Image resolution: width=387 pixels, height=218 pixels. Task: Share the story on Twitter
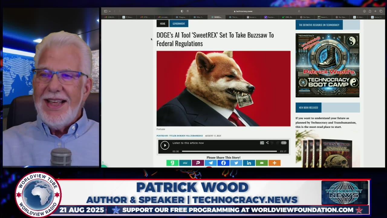(236, 163)
